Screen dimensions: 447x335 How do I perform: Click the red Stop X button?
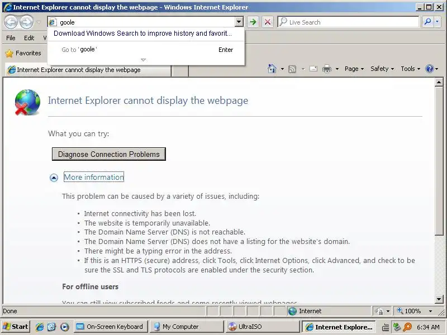click(x=268, y=22)
